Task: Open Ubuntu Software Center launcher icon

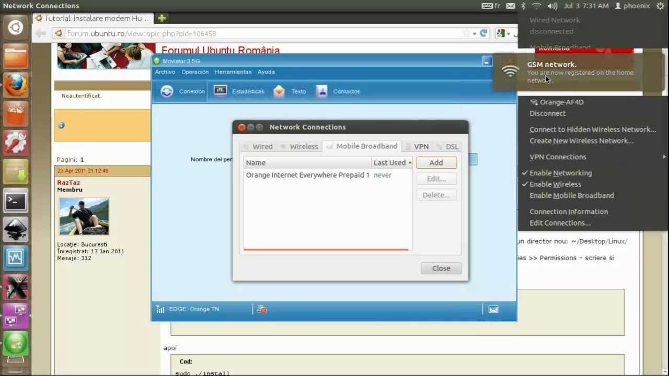Action: [x=16, y=113]
